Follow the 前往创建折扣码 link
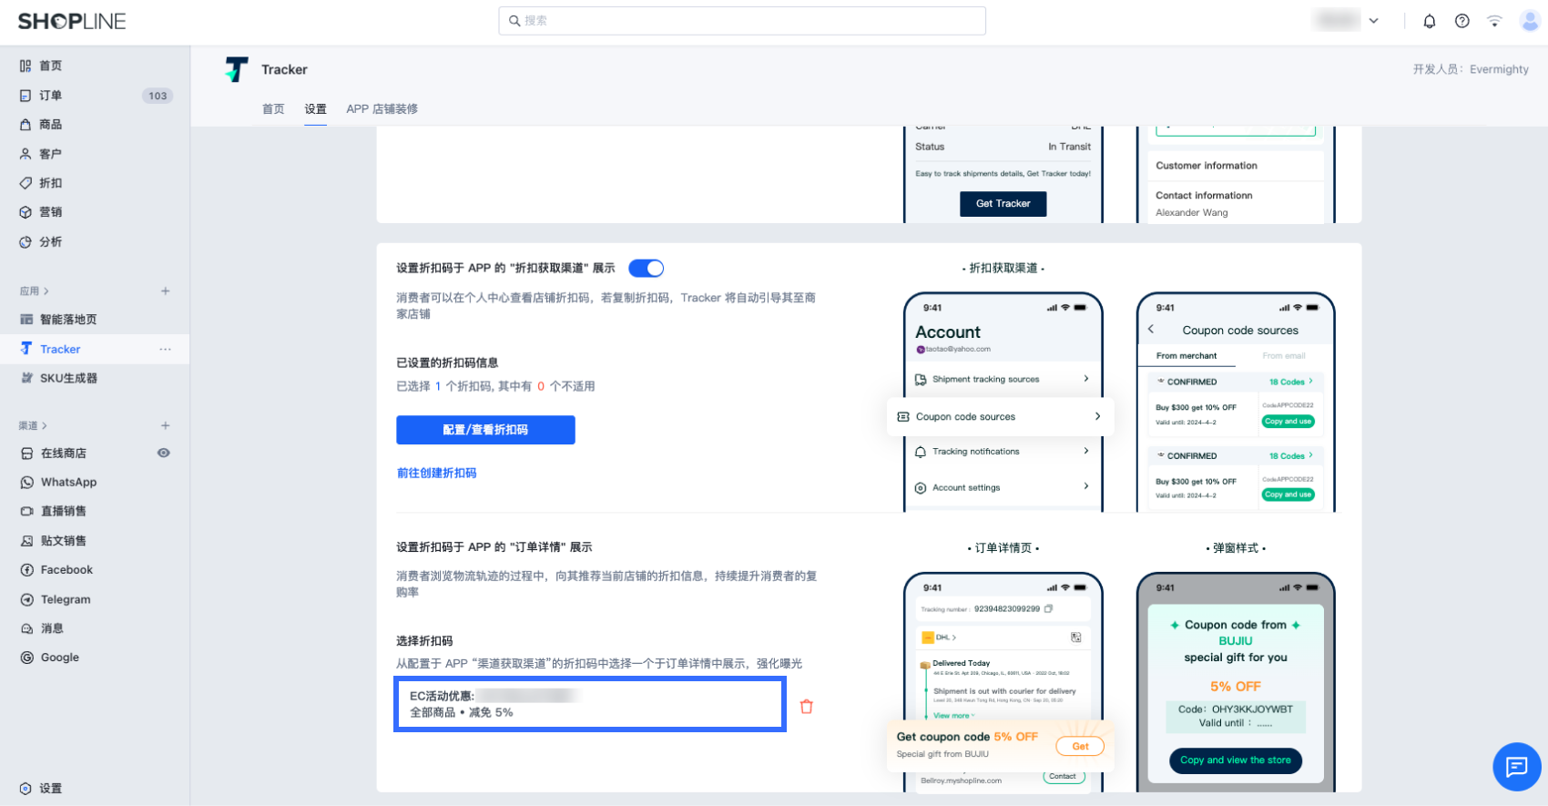This screenshot has height=806, width=1548. tap(436, 473)
